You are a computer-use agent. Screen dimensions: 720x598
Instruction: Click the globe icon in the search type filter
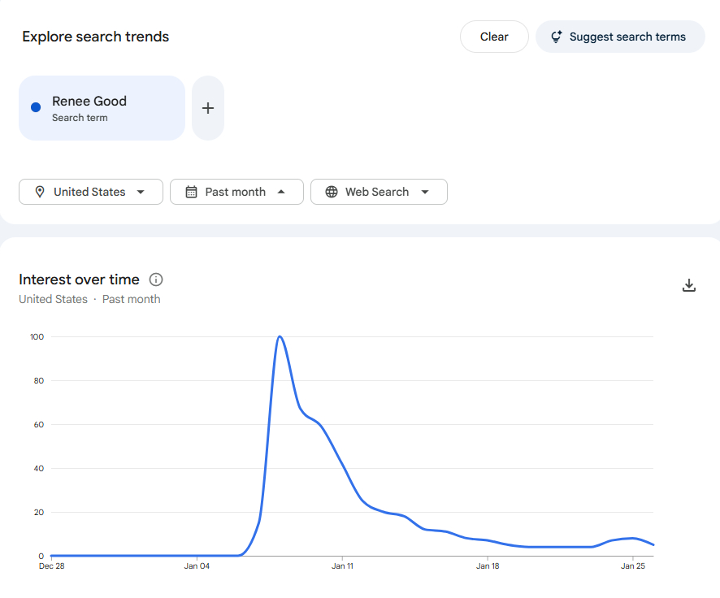tap(332, 192)
